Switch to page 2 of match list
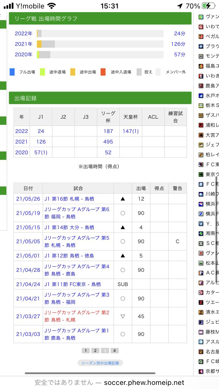This screenshot has height=389, width=219. pos(95,351)
